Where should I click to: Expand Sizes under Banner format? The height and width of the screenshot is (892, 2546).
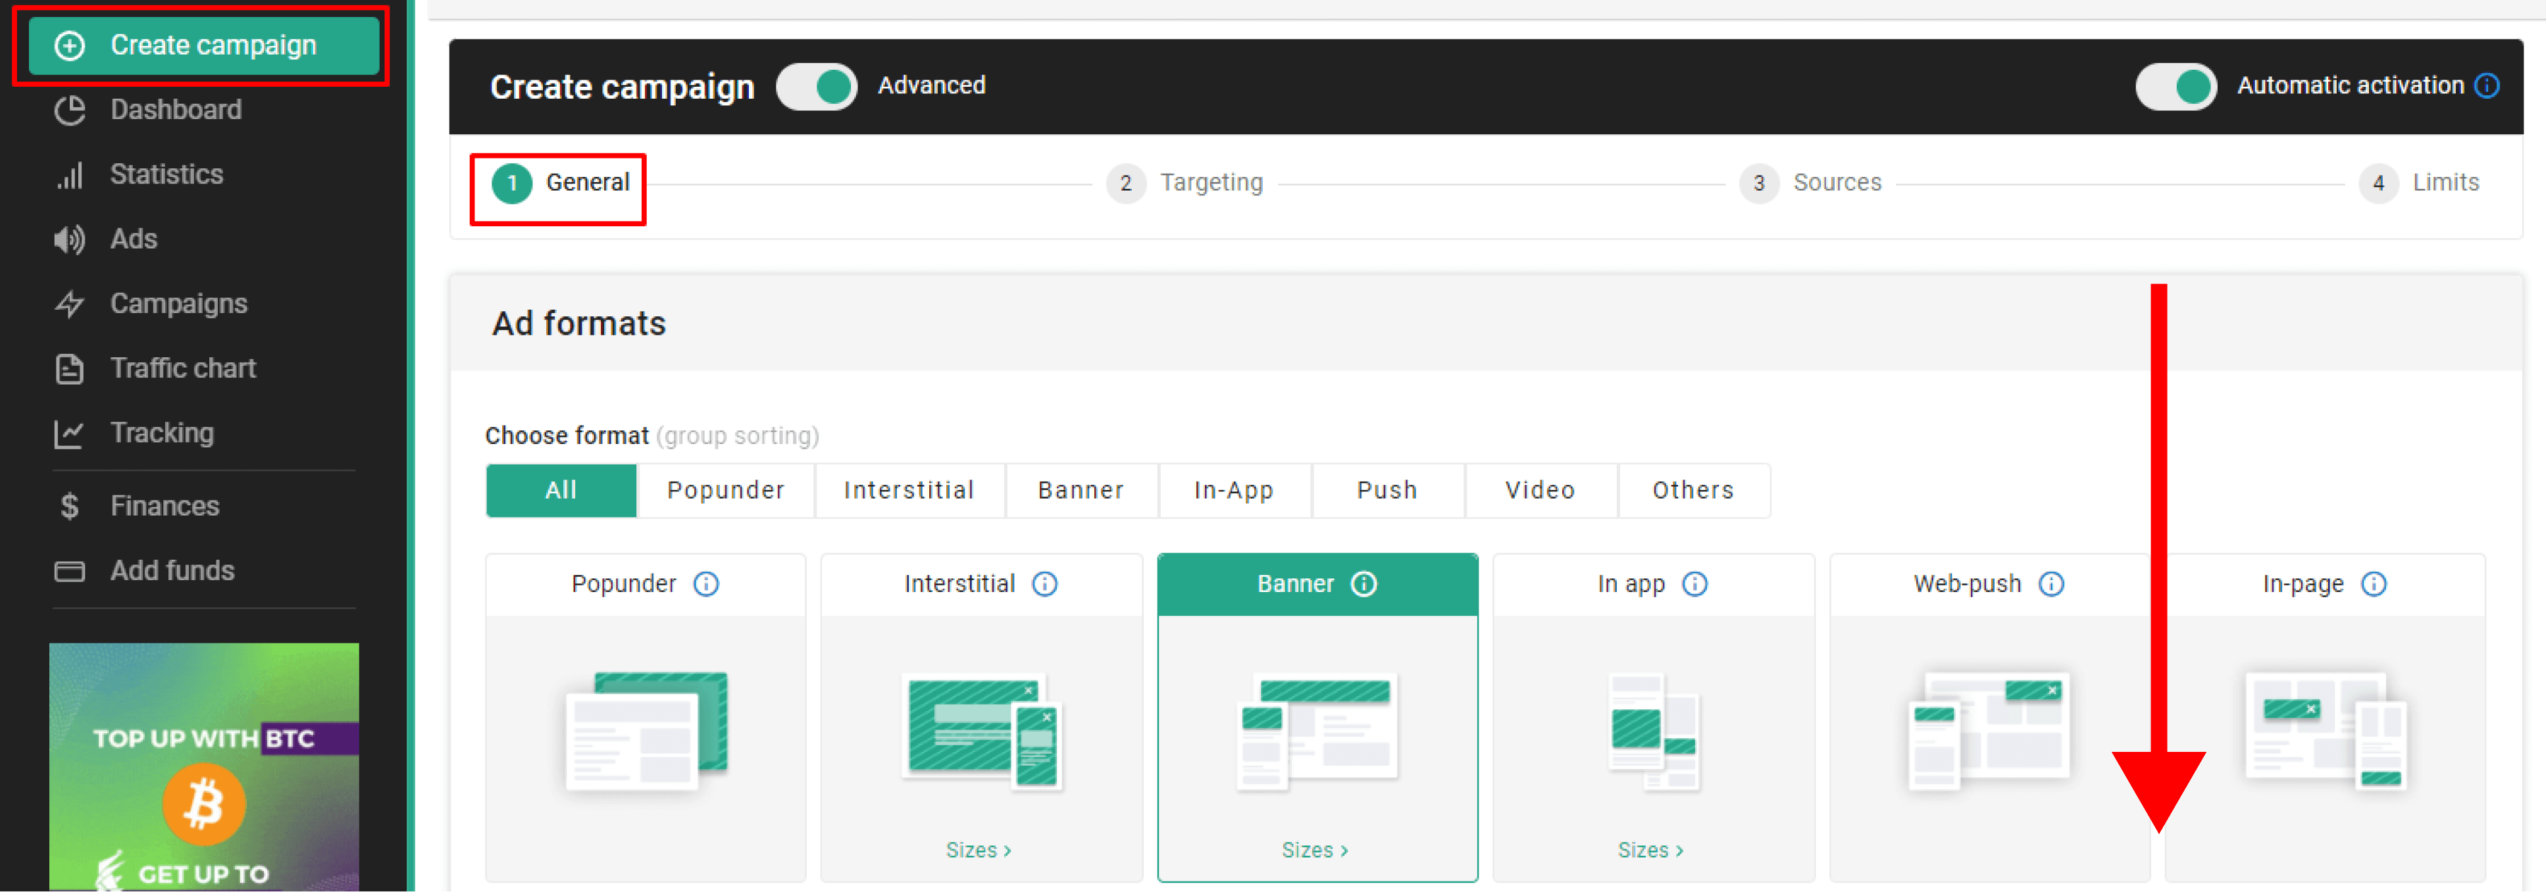tap(1313, 849)
